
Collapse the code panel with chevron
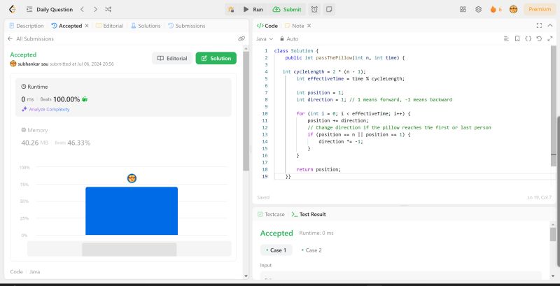(550, 26)
